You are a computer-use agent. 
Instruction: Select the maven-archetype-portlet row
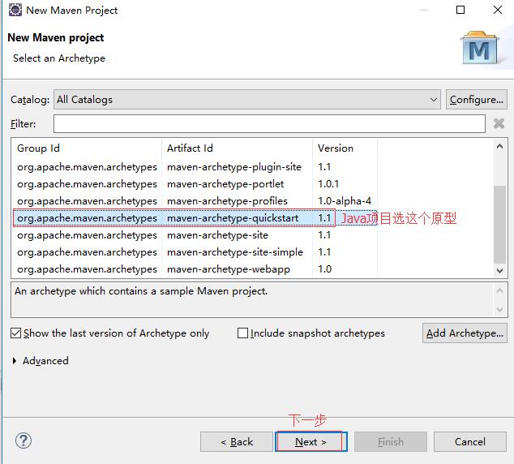pyautogui.click(x=194, y=184)
